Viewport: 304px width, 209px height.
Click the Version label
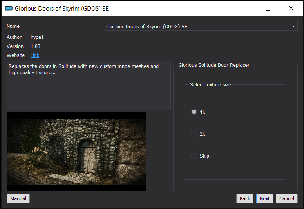[x=15, y=46]
